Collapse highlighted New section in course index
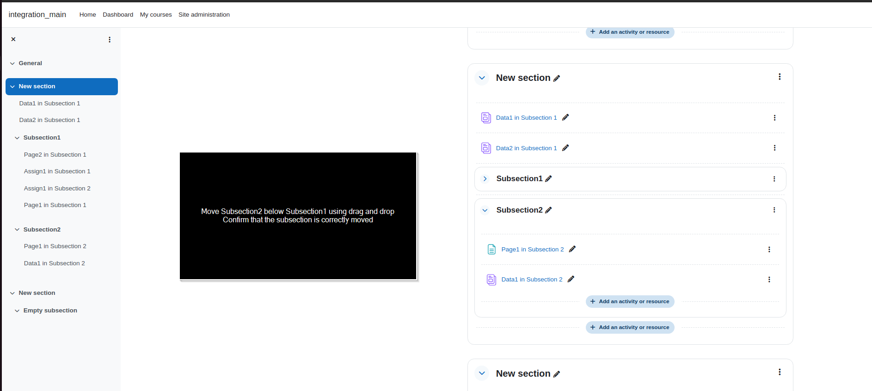The width and height of the screenshot is (872, 391). coord(12,86)
